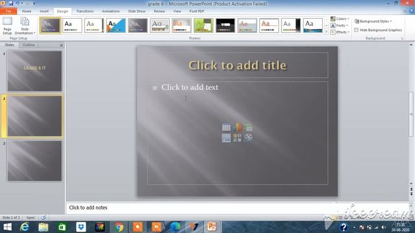This screenshot has height=233, width=415.
Task: Click the Insert Chart placeholder icon
Action: [237, 128]
